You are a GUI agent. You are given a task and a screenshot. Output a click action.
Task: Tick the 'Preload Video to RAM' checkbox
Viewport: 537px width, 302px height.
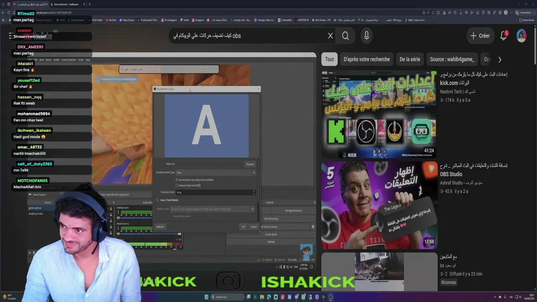pyautogui.click(x=177, y=185)
